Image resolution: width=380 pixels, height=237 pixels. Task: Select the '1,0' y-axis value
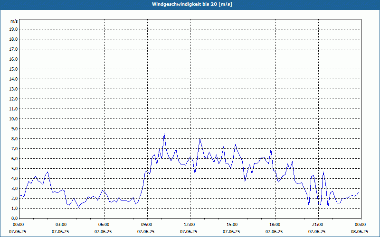pos(15,208)
